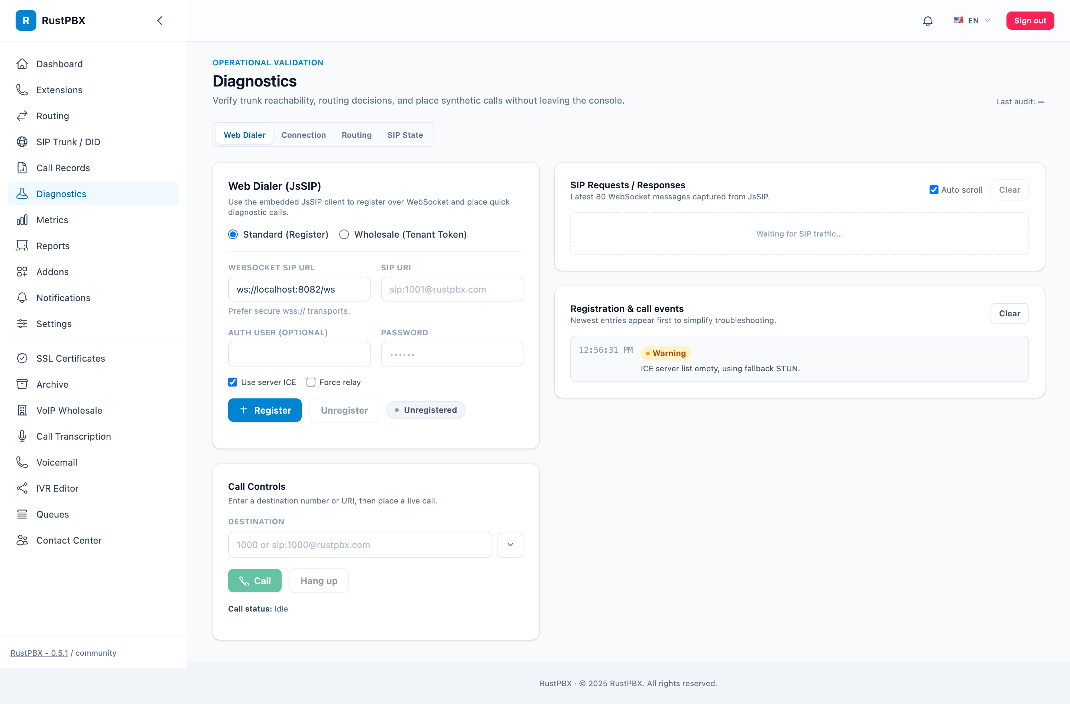Image resolution: width=1070 pixels, height=704 pixels.
Task: Click the Notifications bell in sidebar
Action: (22, 298)
